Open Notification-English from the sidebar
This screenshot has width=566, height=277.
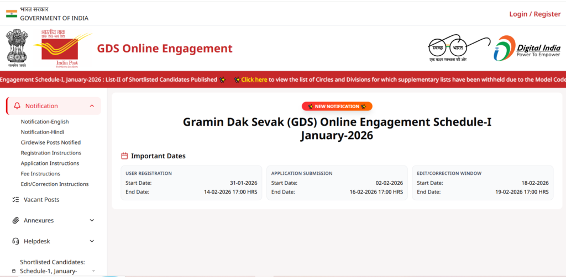[x=45, y=122]
